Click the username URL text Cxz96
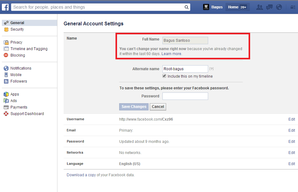 pyautogui.click(x=167, y=119)
